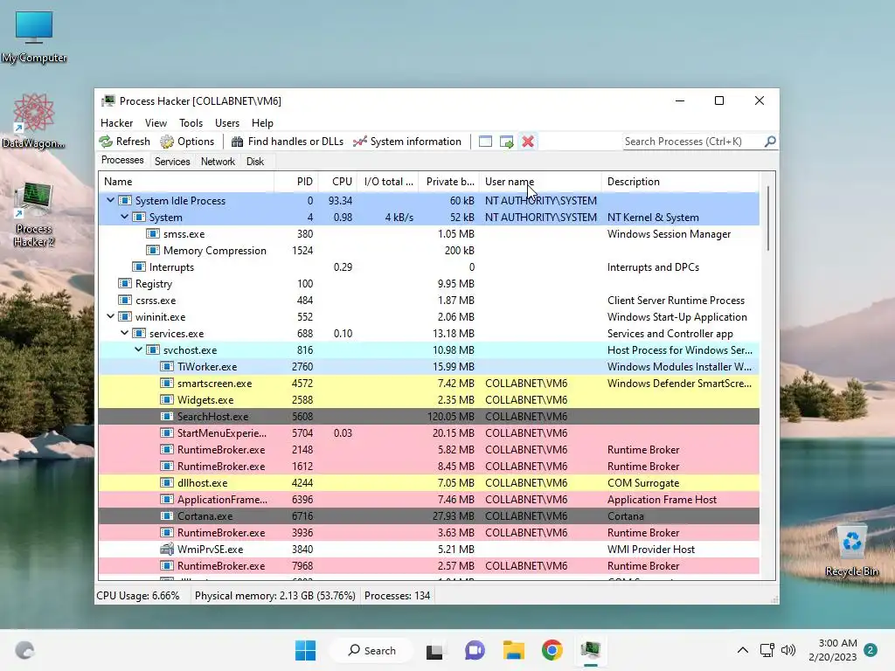Sort by the Name column header

187,182
